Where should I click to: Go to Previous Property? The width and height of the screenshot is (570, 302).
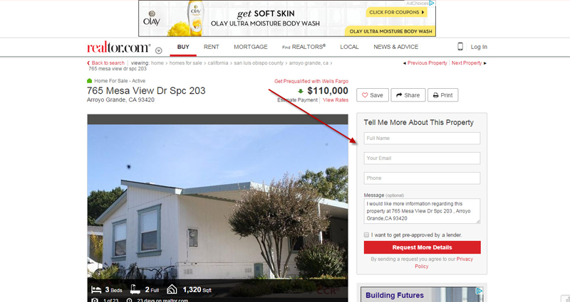425,63
